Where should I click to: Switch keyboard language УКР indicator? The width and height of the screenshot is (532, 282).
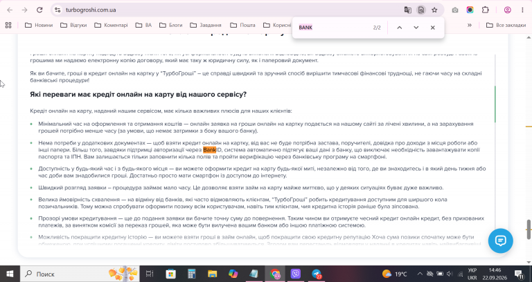pyautogui.click(x=472, y=274)
